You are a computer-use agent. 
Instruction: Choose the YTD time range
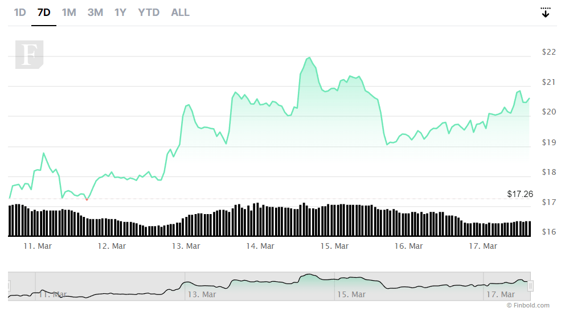[x=149, y=13]
